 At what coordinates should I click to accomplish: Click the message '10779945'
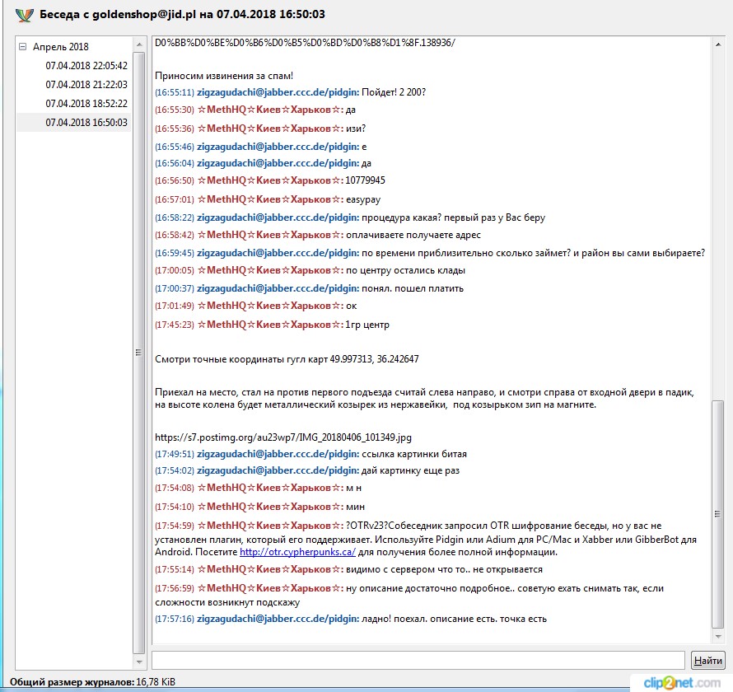pyautogui.click(x=365, y=180)
